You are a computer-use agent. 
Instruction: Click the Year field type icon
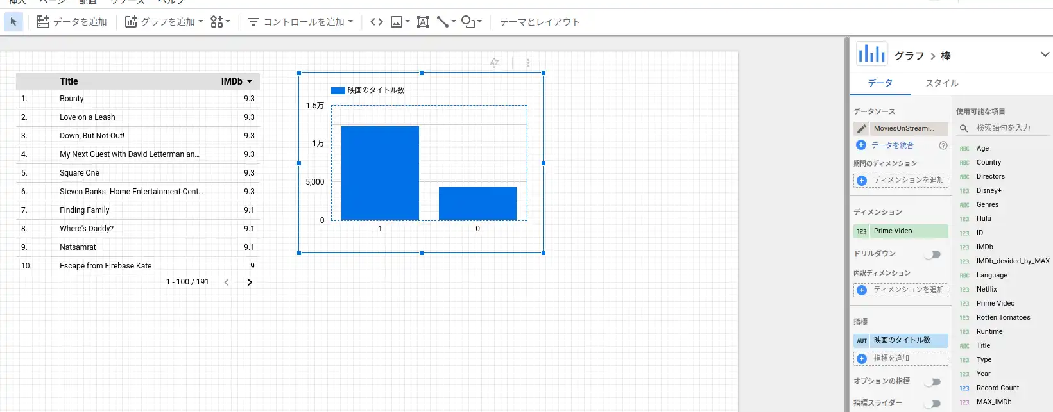(964, 374)
